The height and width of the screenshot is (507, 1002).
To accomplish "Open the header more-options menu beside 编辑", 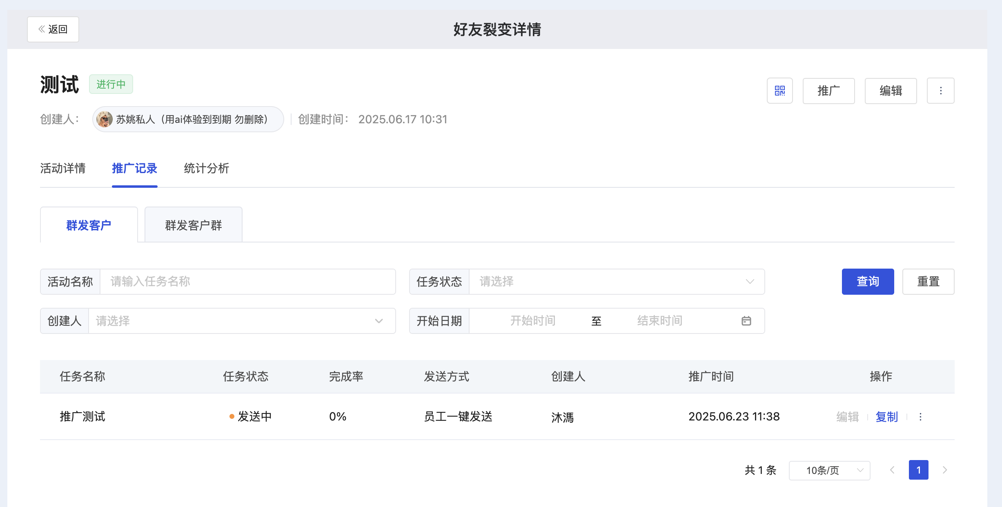I will [940, 91].
